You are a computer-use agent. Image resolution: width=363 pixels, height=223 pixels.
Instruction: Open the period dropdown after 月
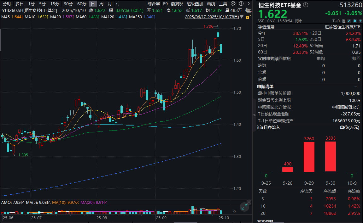coord(117,4)
